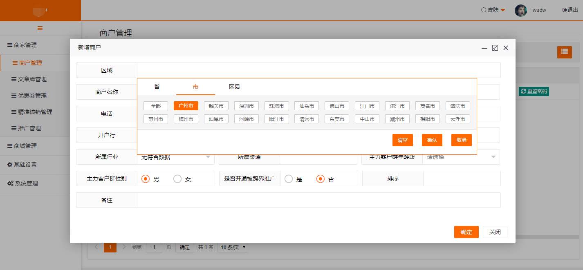The image size is (583, 270).
Task: Minimize the 新增商户 dialog
Action: click(x=484, y=48)
